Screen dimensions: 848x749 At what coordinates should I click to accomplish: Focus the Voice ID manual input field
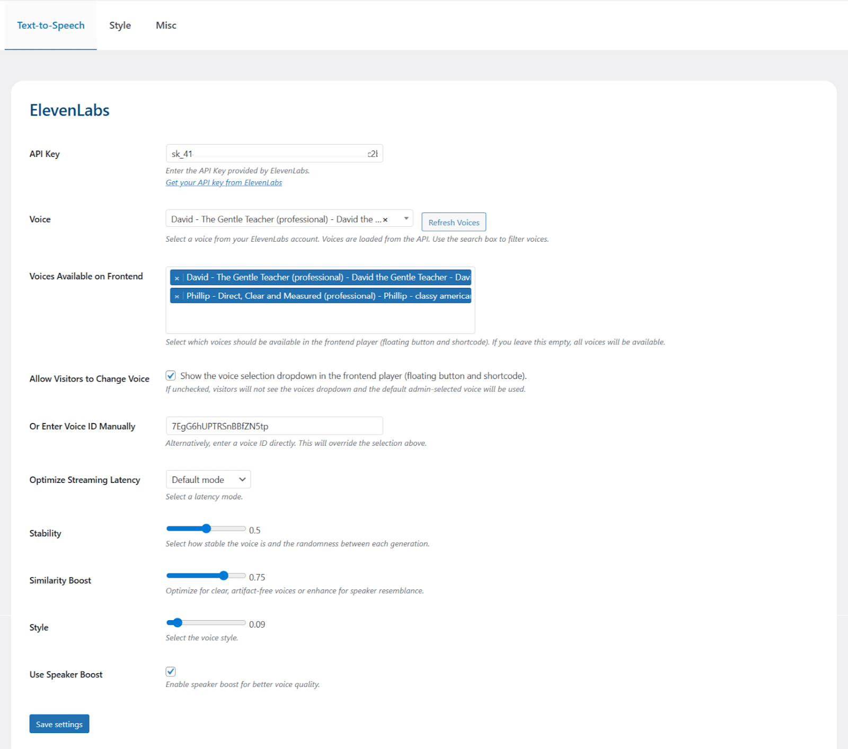click(274, 426)
